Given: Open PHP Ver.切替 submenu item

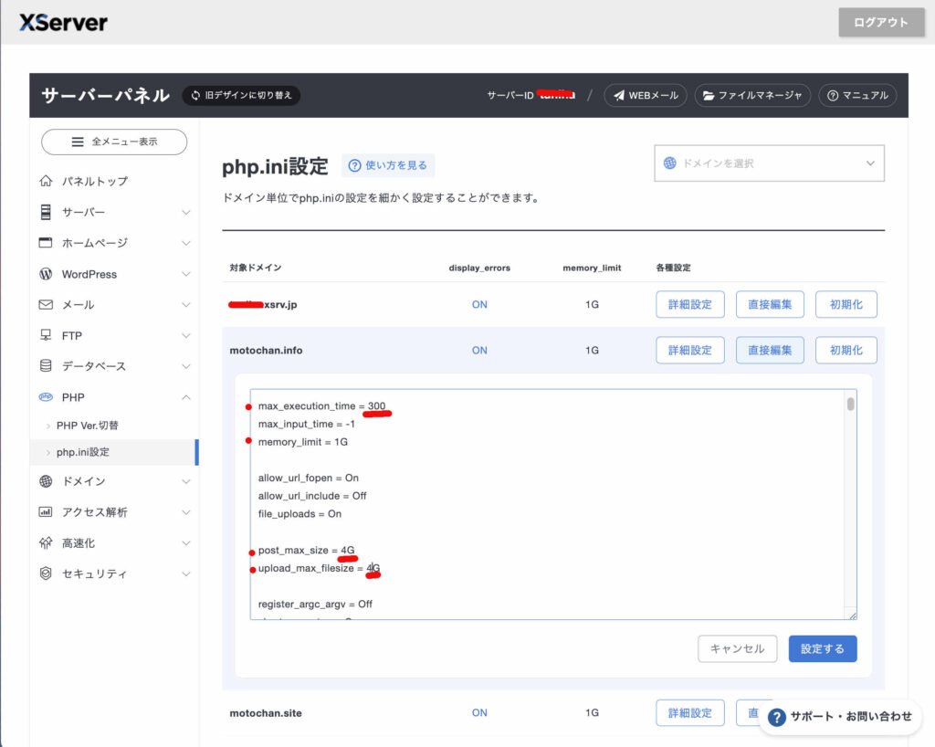Looking at the screenshot, I should tap(87, 425).
